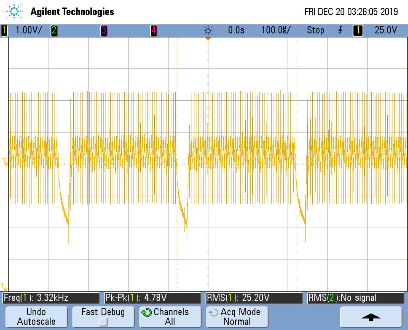Click the channel 3 indicator badge

104,31
